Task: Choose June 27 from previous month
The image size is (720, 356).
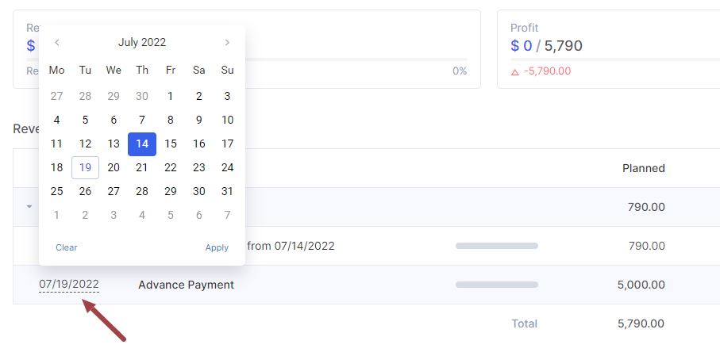Action: pyautogui.click(x=56, y=97)
